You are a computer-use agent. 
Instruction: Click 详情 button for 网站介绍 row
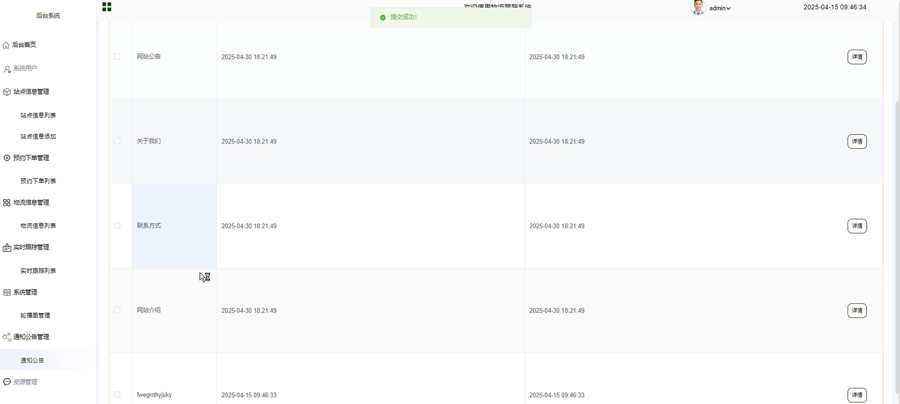(857, 310)
